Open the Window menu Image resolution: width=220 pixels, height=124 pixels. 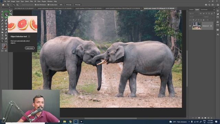tap(50, 1)
